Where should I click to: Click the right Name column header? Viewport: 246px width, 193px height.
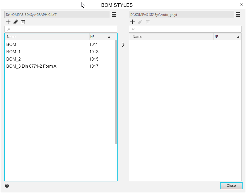[172, 37]
